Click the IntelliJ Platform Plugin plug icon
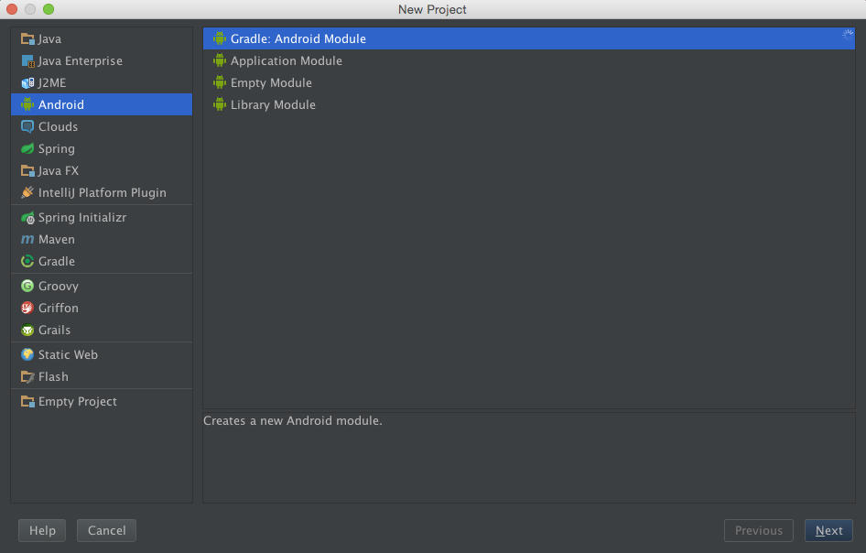The width and height of the screenshot is (866, 553). (27, 192)
